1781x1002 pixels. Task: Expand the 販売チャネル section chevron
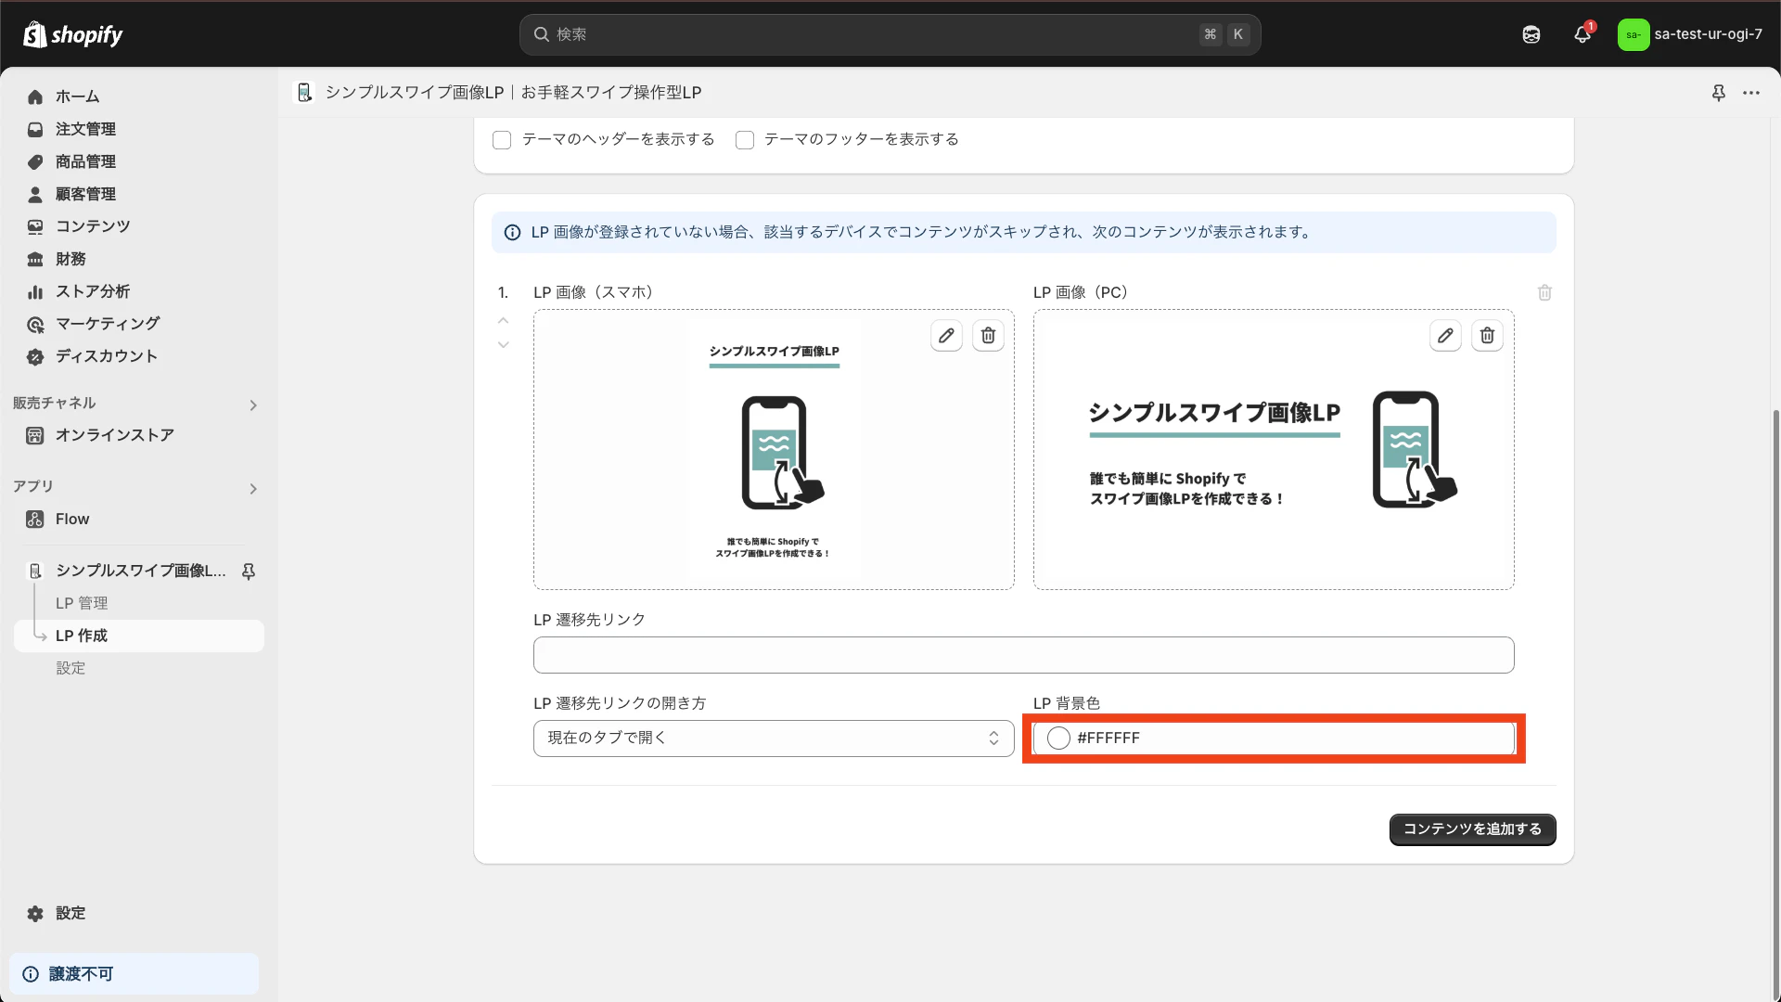253,405
